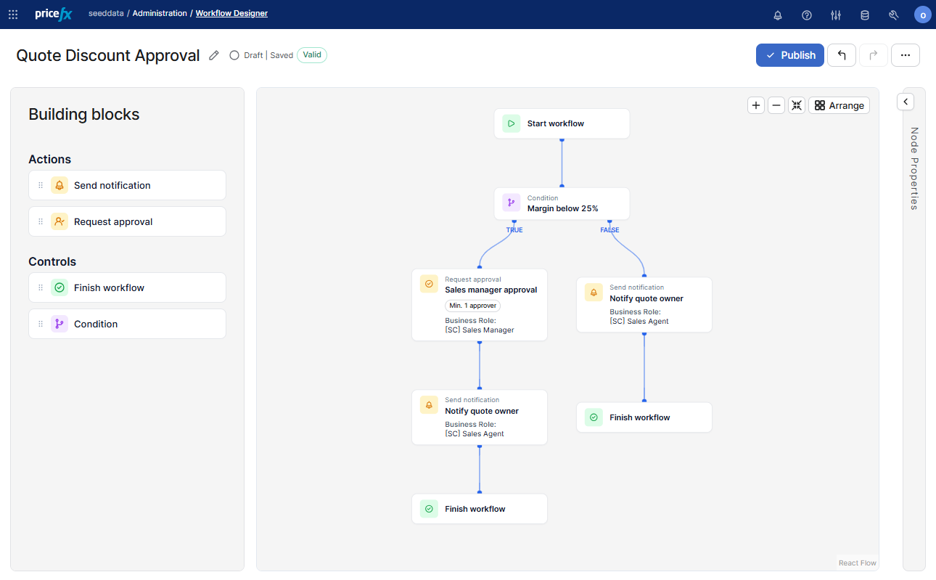Open the notifications bell in top bar
936x580 pixels.
pos(778,15)
